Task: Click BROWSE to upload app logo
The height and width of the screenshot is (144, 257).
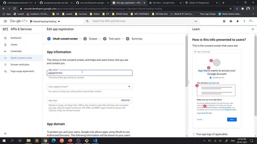Action: (125, 100)
